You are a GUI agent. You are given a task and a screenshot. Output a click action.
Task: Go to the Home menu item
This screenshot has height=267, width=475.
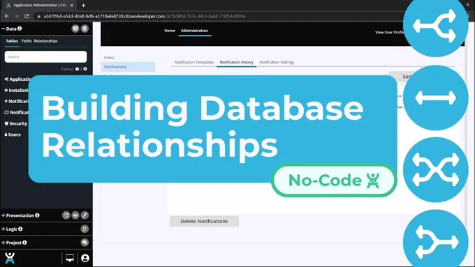click(170, 31)
